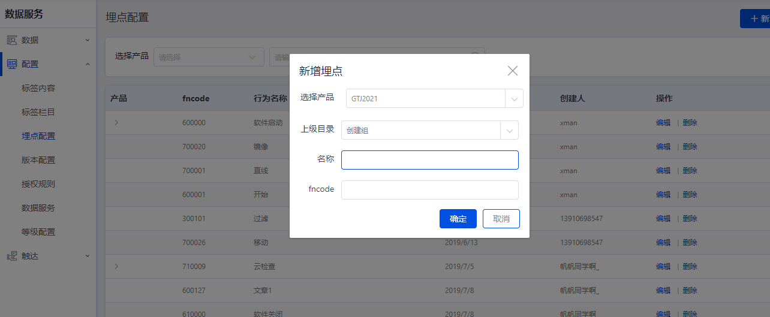
Task: Click the 名称 input field
Action: click(x=429, y=160)
